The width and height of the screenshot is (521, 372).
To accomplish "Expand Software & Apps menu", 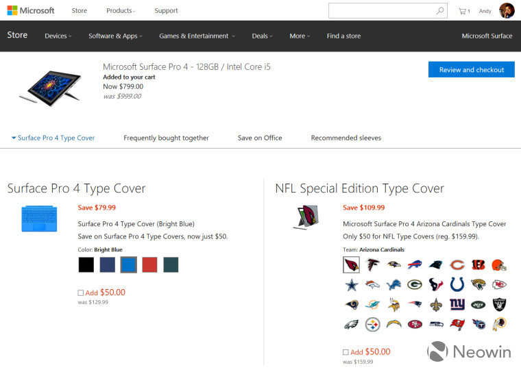I will [x=115, y=36].
